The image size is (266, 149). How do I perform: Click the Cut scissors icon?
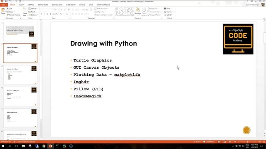(7, 8)
